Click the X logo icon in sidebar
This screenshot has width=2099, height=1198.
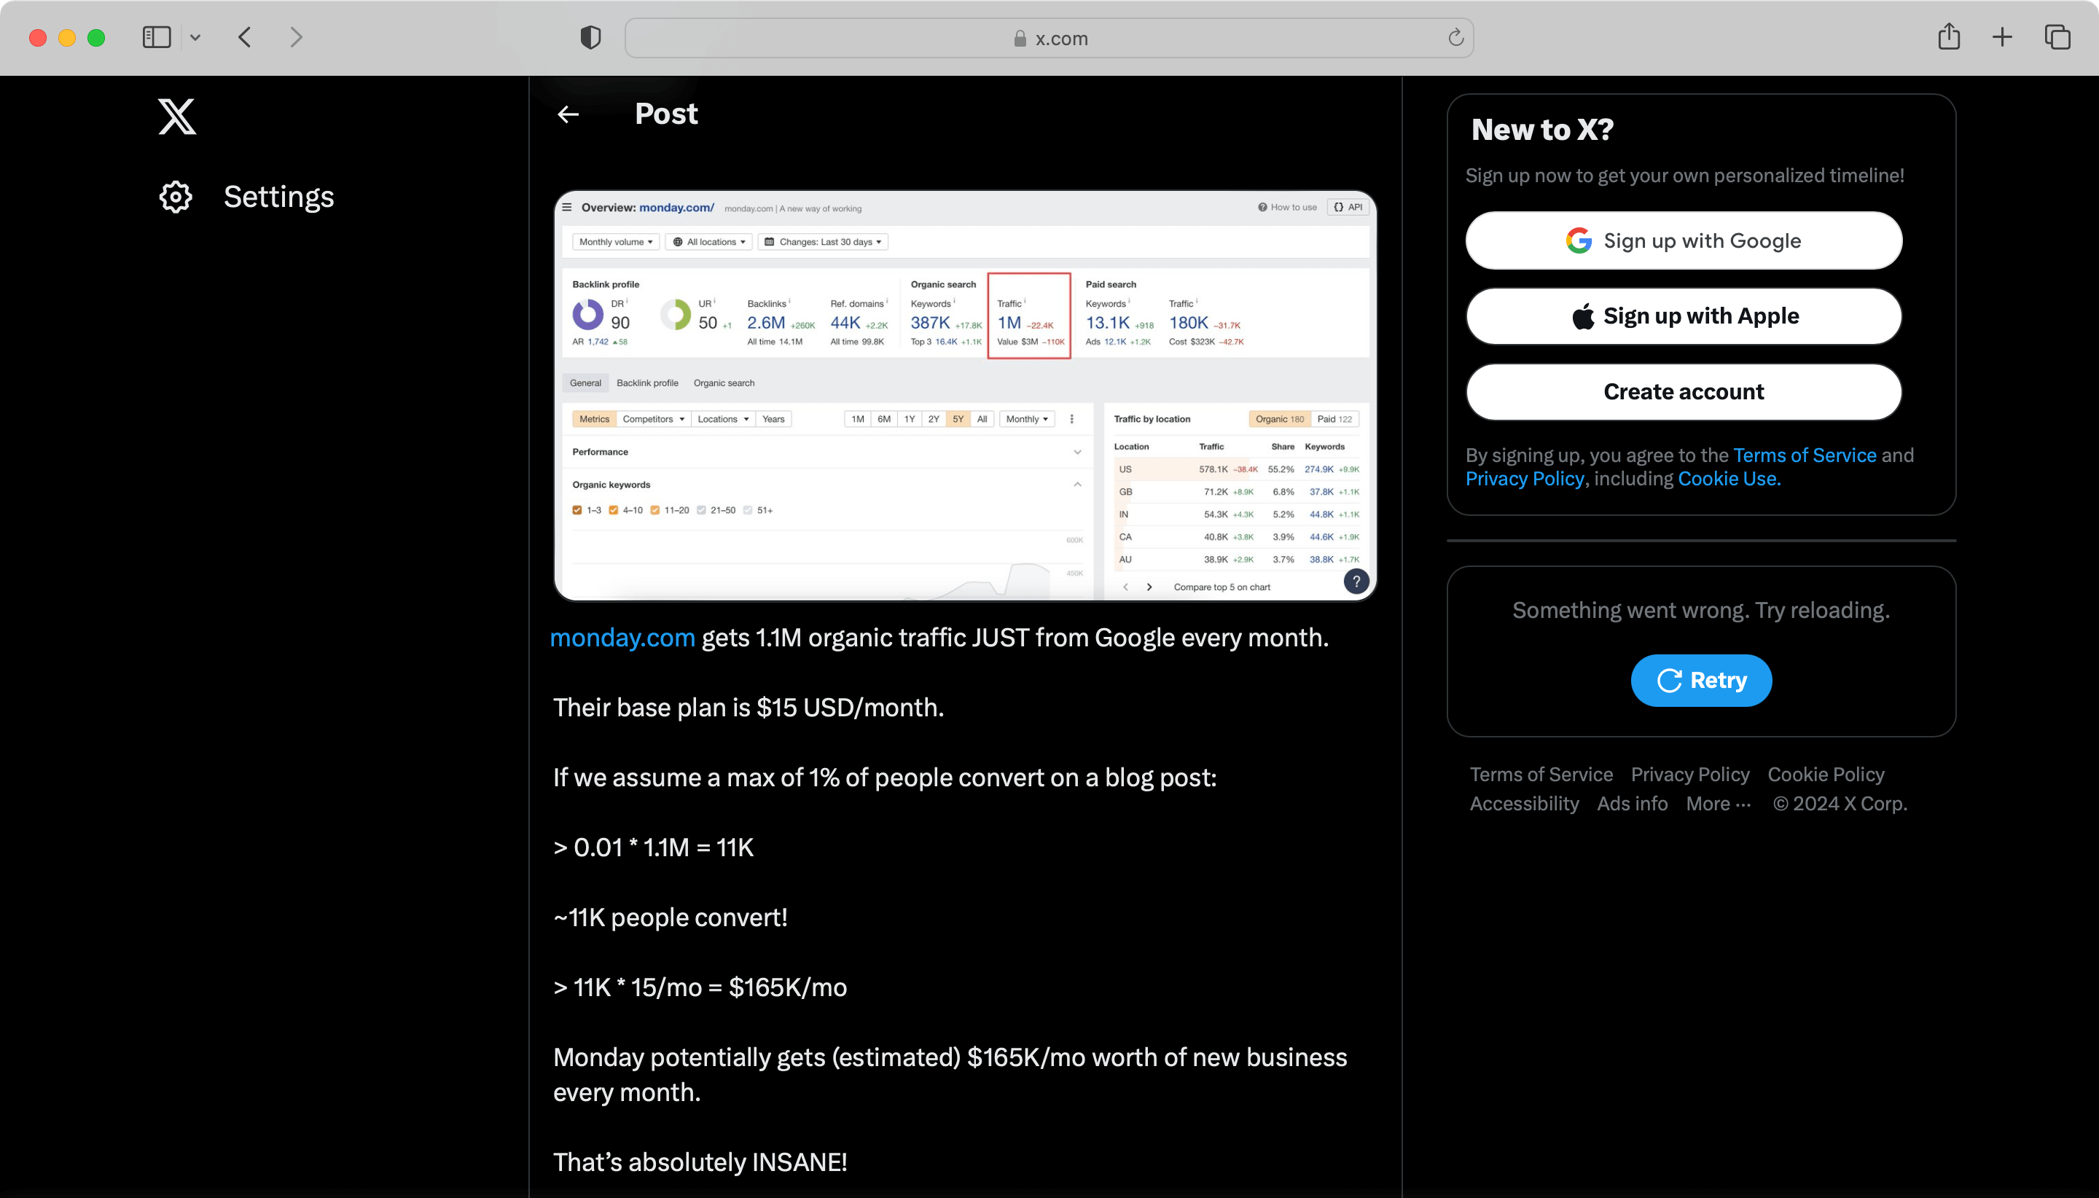click(174, 115)
